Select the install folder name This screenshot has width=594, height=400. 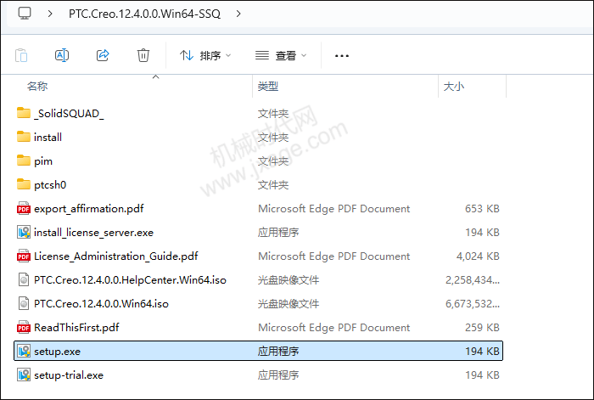48,138
